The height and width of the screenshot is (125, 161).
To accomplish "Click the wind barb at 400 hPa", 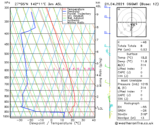I will [107, 33].
